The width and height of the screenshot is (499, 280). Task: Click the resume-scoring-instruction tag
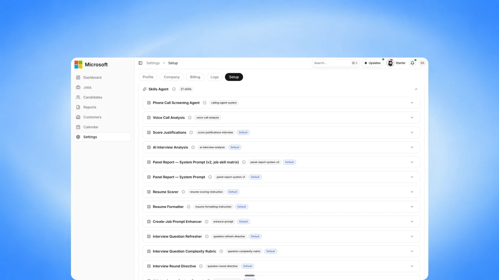tap(207, 192)
